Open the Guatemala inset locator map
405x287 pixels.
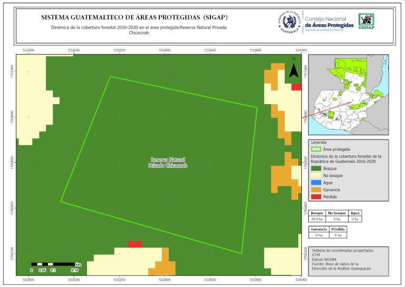coord(348,95)
